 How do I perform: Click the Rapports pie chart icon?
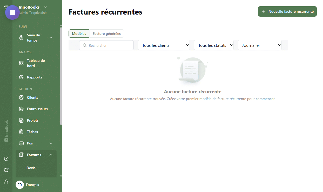pyautogui.click(x=21, y=77)
